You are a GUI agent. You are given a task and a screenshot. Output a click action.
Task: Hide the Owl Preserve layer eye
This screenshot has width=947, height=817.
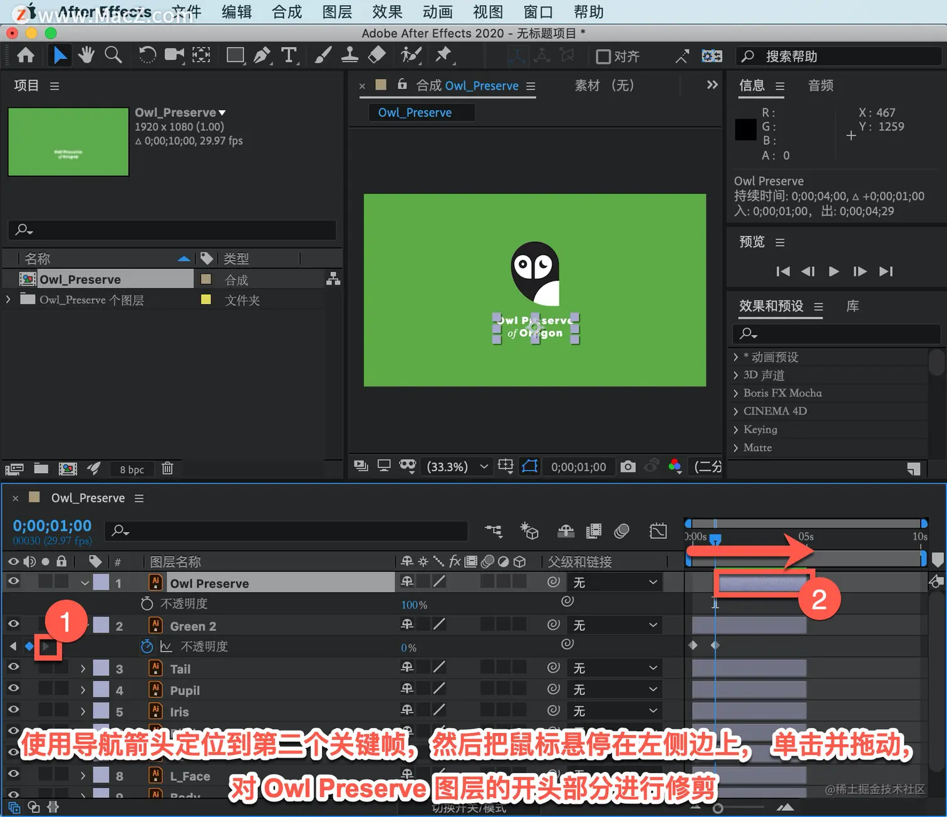coord(13,581)
